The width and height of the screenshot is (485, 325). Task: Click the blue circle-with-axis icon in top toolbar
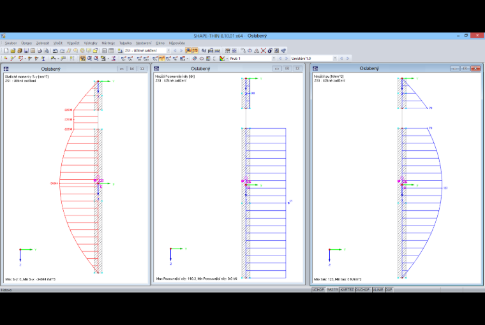250,50
